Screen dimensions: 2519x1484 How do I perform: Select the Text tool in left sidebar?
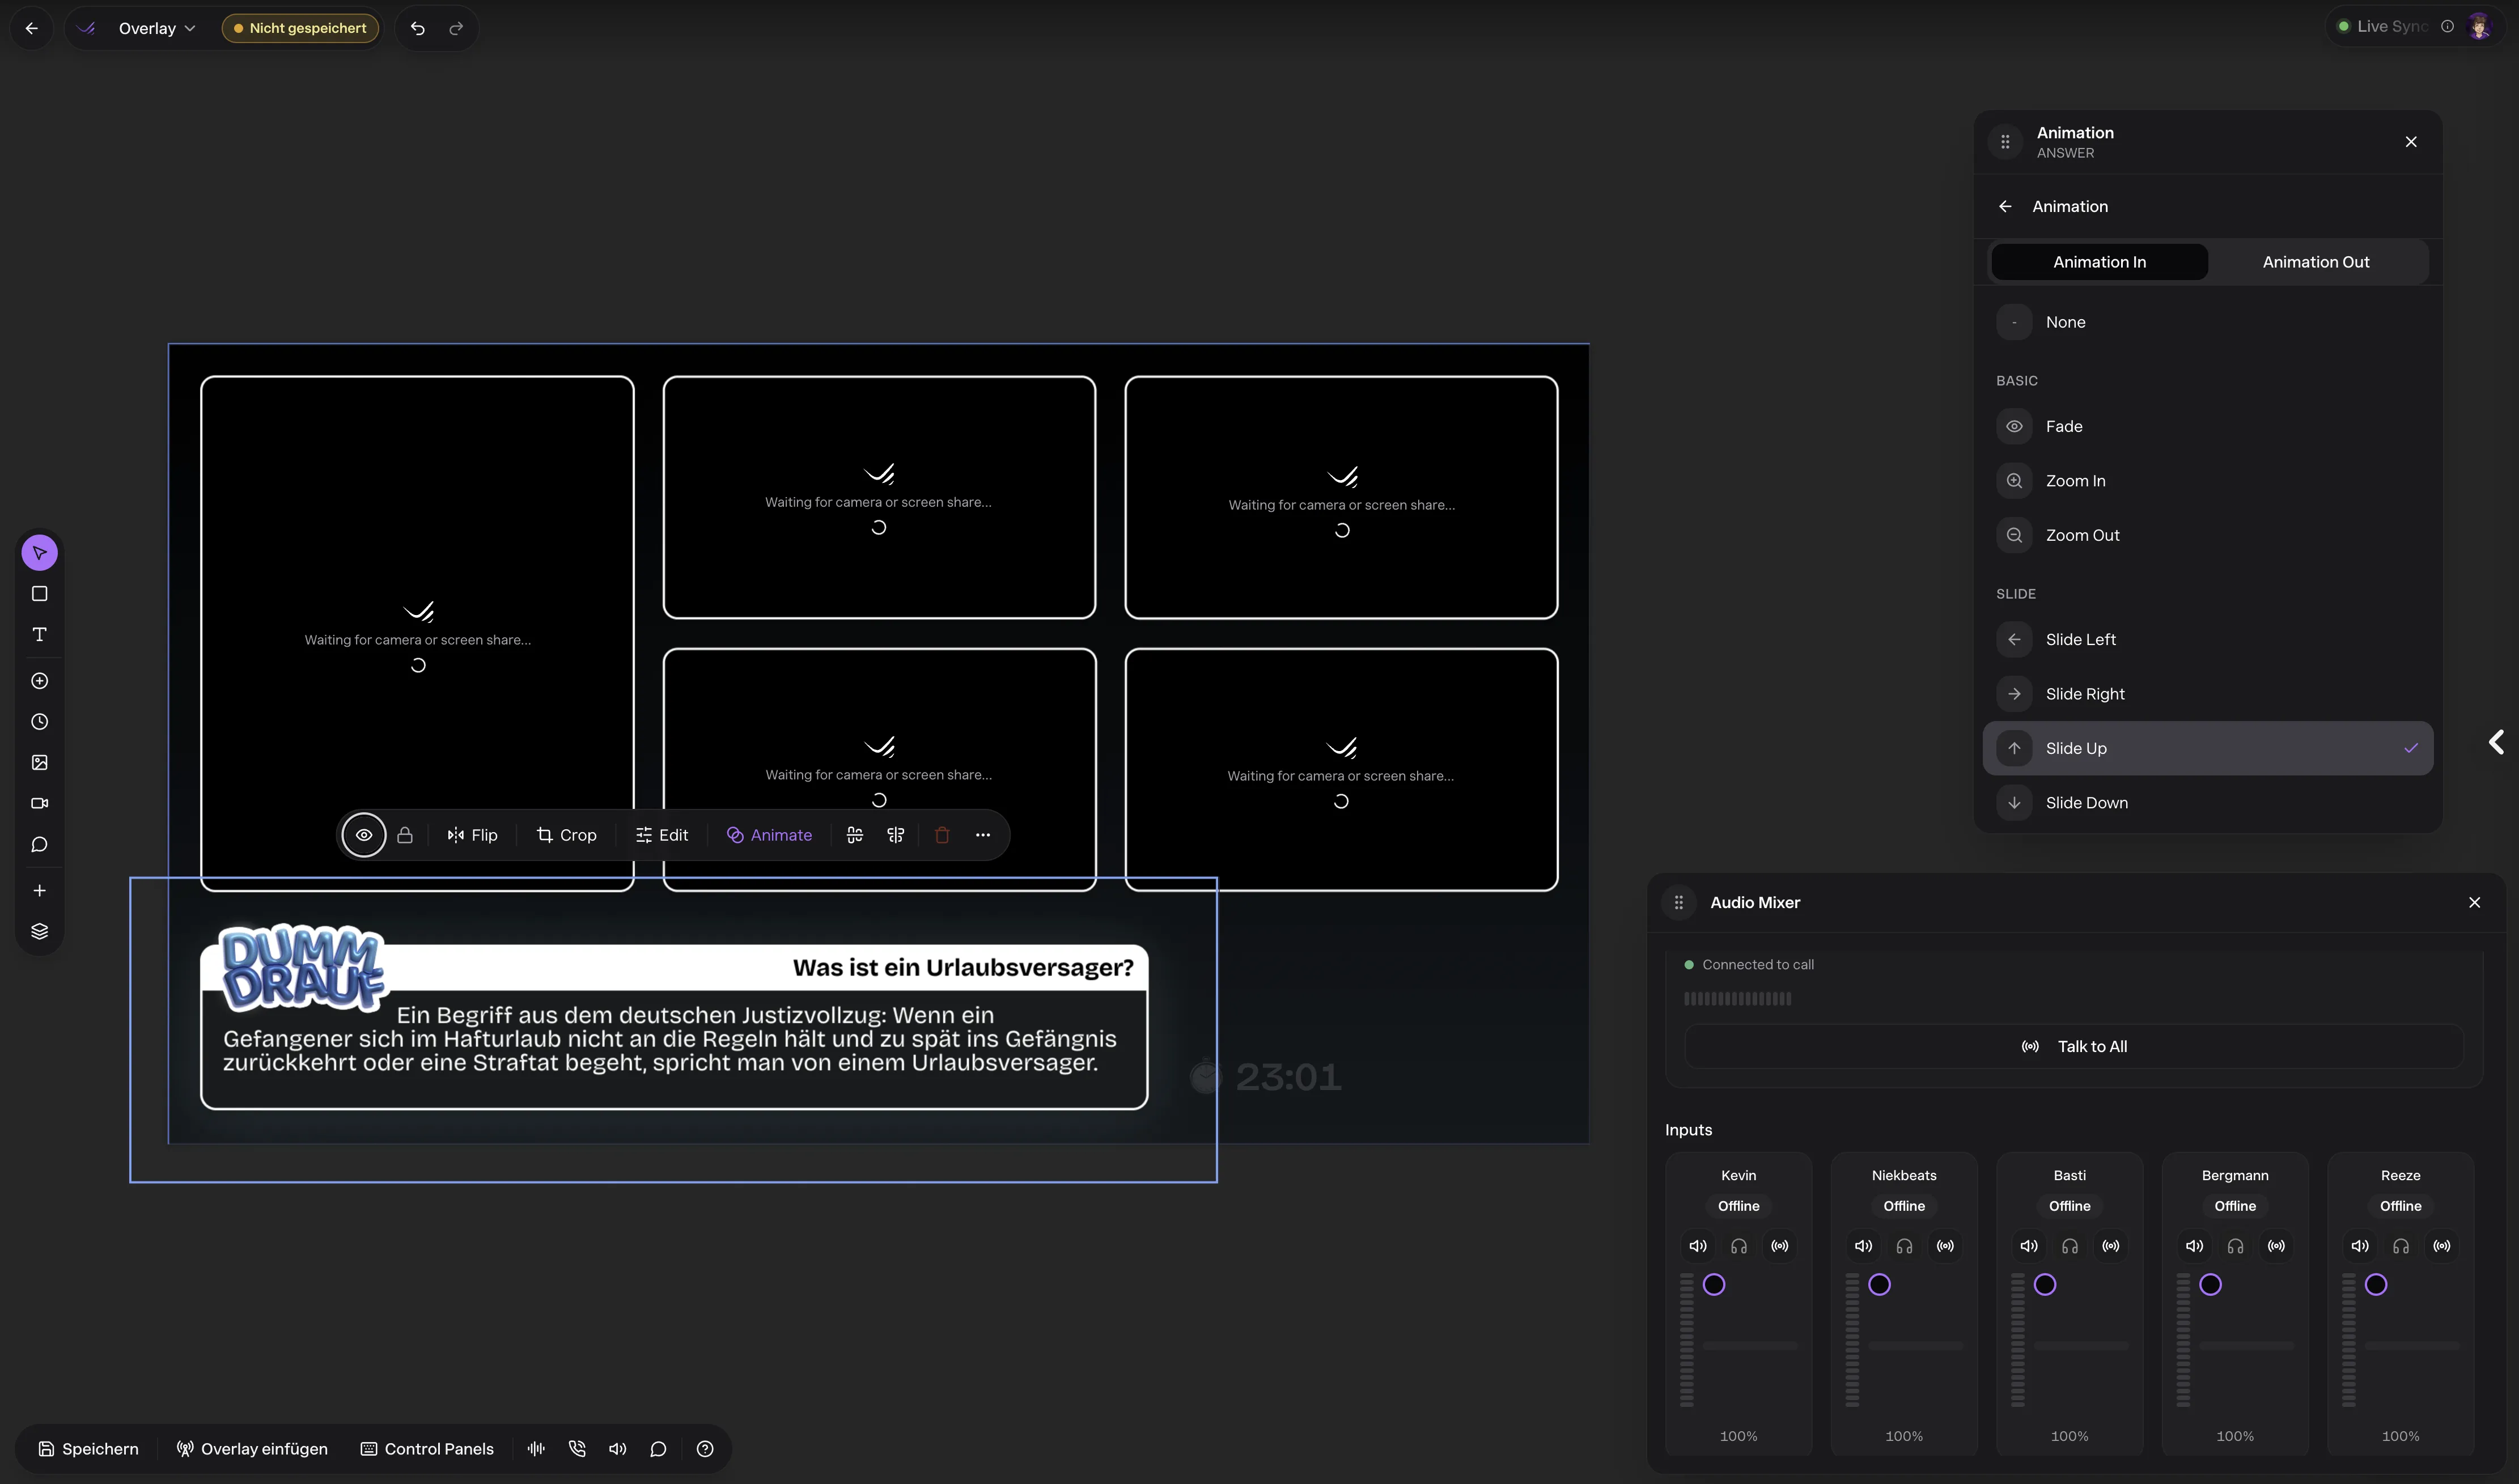[x=40, y=635]
